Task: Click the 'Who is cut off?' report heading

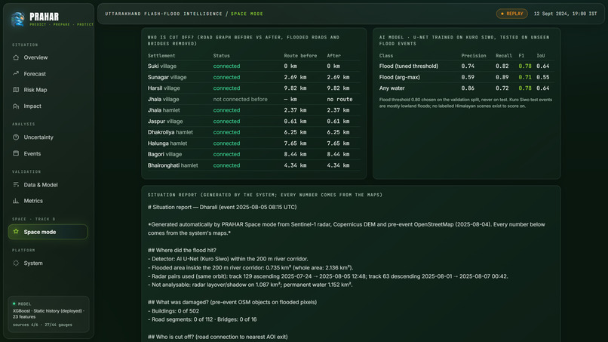Action: [217, 337]
